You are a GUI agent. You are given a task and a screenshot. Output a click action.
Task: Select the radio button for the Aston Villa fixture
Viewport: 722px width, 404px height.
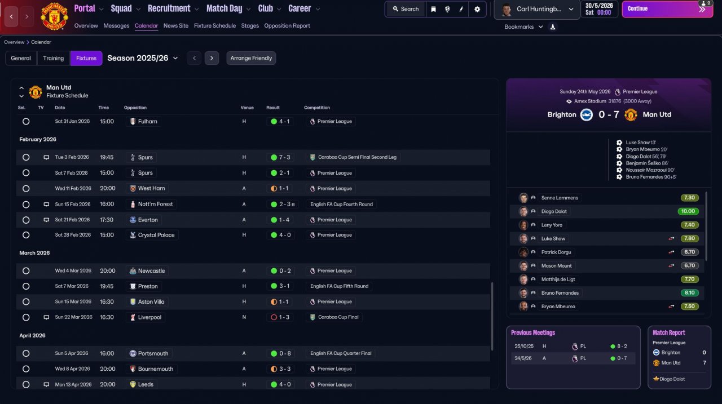26,301
